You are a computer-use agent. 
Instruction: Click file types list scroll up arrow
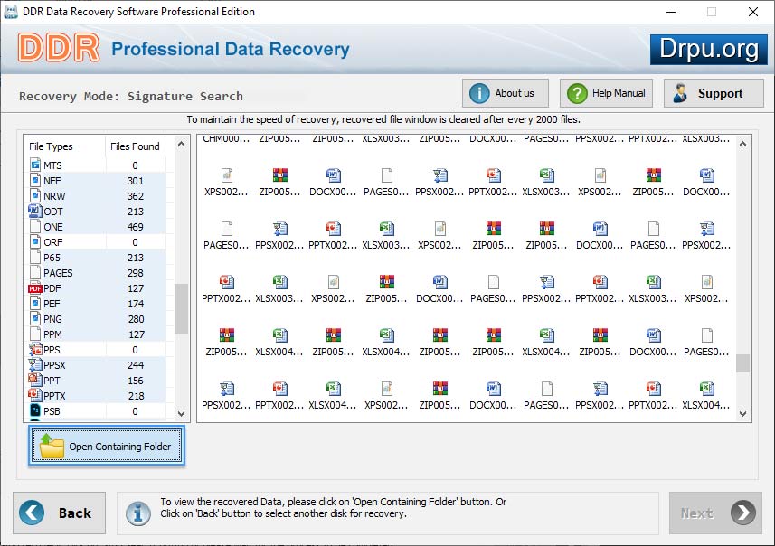(182, 145)
